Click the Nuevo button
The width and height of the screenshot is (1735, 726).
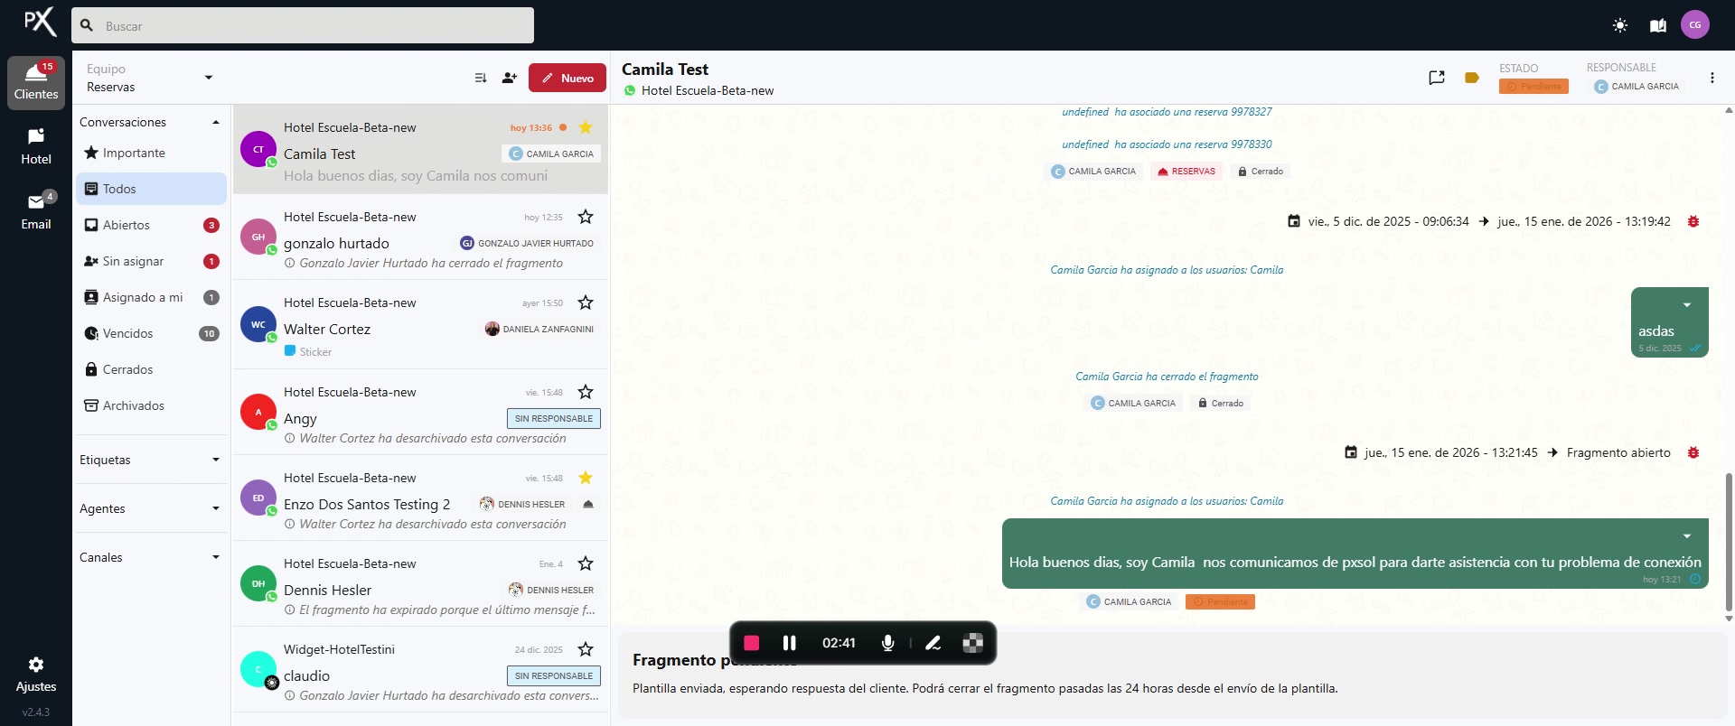(567, 78)
